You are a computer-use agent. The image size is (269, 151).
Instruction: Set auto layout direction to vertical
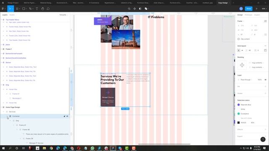tap(239, 50)
